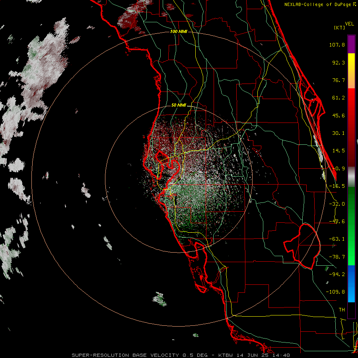This screenshot has width=358, height=358.
Task: Click the gray near-zero segment of the color bar
Action: click(351, 177)
